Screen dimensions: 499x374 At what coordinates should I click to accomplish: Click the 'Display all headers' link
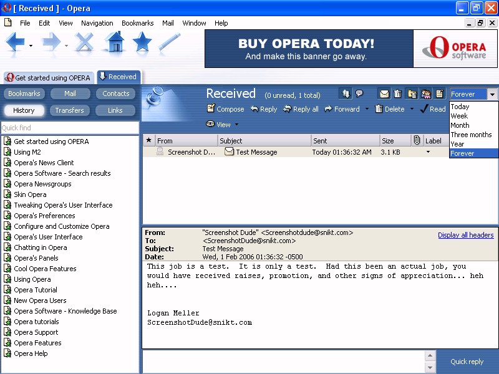pyautogui.click(x=465, y=235)
